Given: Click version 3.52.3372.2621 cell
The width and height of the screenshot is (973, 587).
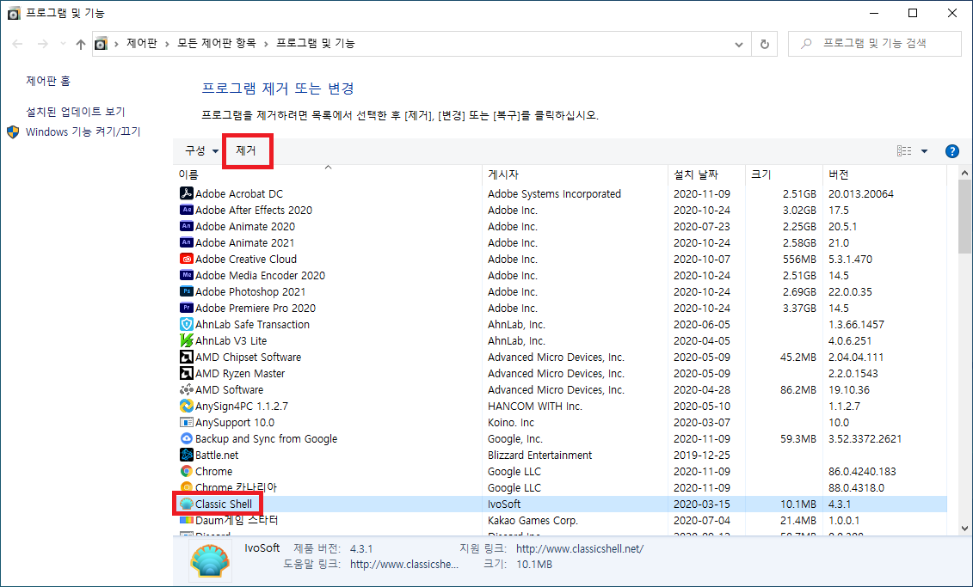Looking at the screenshot, I should [865, 439].
